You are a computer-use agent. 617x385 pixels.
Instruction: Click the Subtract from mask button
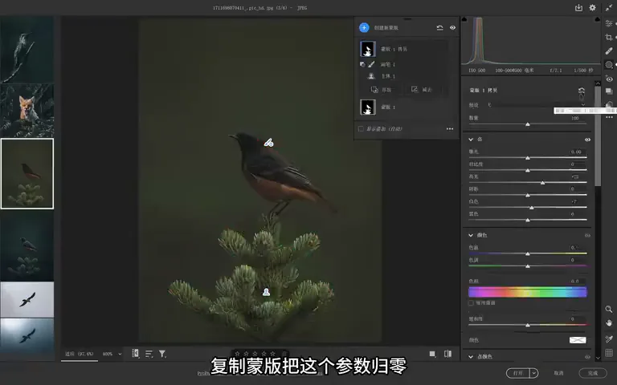pos(422,90)
